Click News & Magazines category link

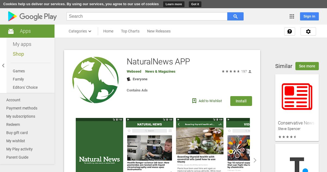[x=160, y=72]
